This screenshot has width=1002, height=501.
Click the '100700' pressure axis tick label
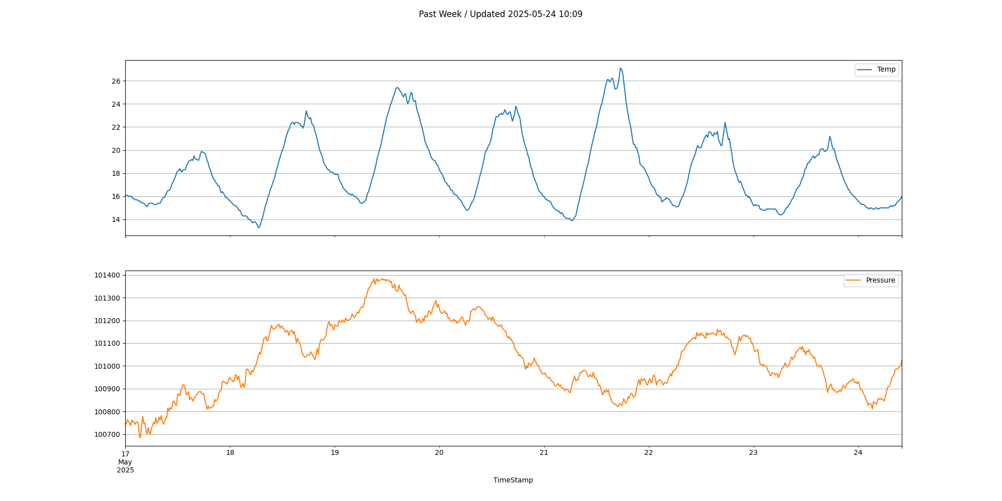pyautogui.click(x=108, y=434)
